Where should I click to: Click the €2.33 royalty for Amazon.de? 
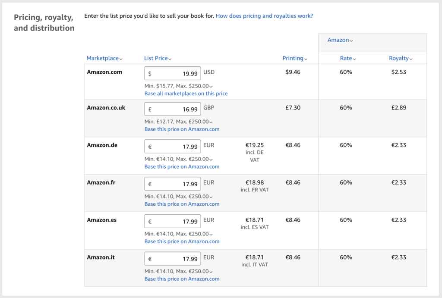(x=398, y=145)
